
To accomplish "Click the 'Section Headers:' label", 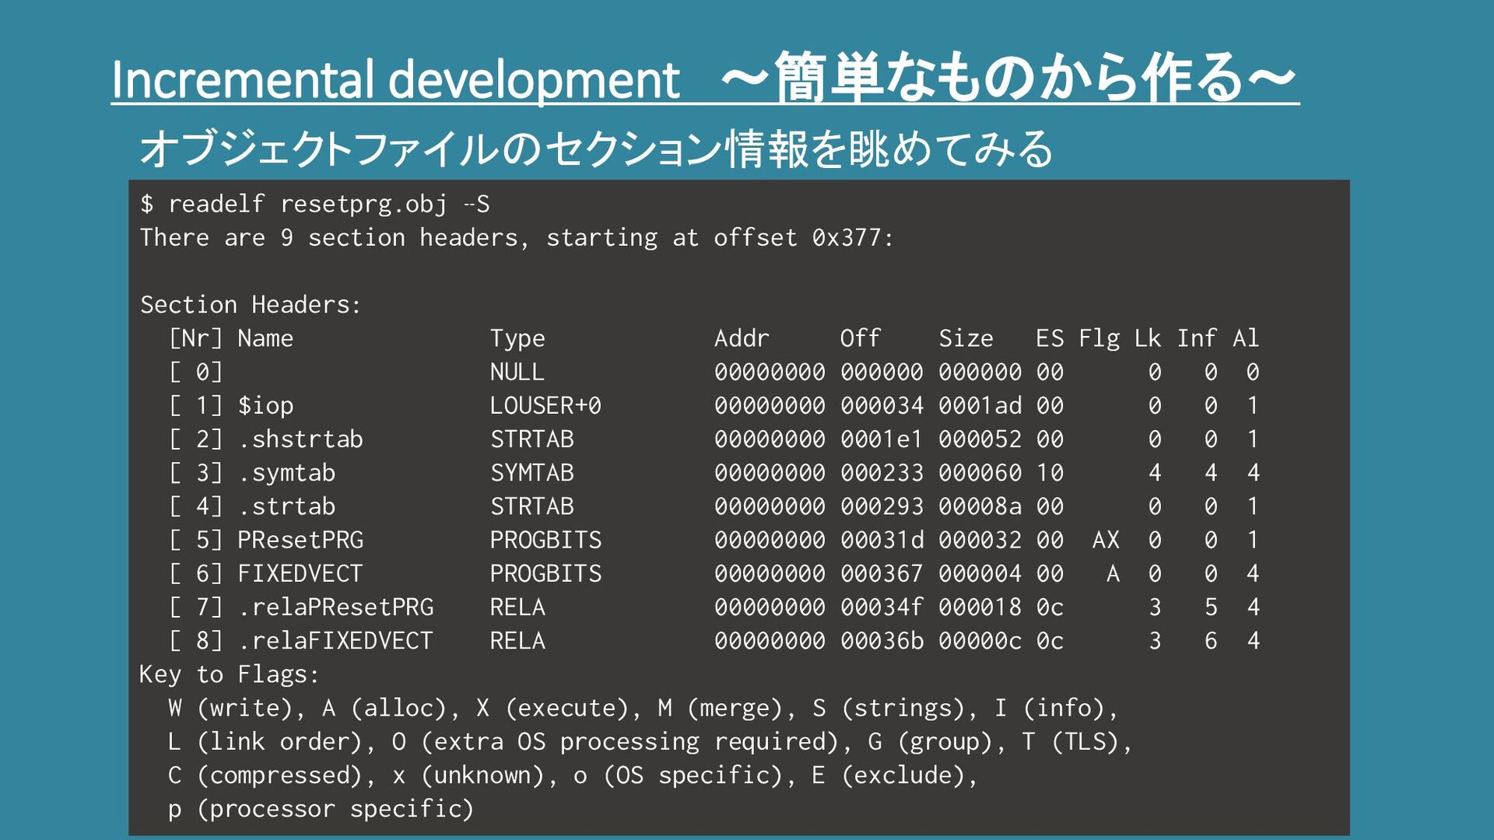I will 251,305.
